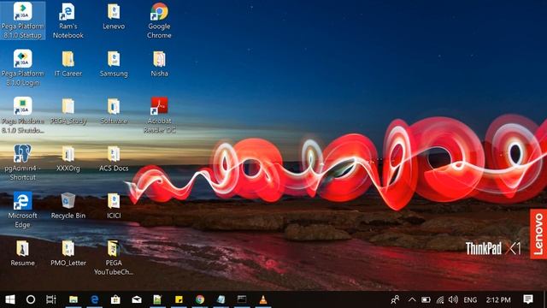Image resolution: width=547 pixels, height=308 pixels.
Task: Open Task View on the taskbar
Action: [51, 299]
